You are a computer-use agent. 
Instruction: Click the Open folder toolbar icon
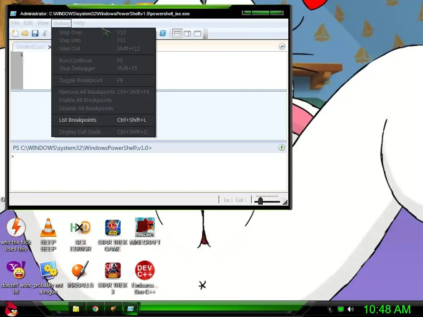point(25,33)
